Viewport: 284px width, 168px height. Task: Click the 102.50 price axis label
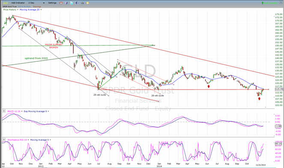click(278, 105)
